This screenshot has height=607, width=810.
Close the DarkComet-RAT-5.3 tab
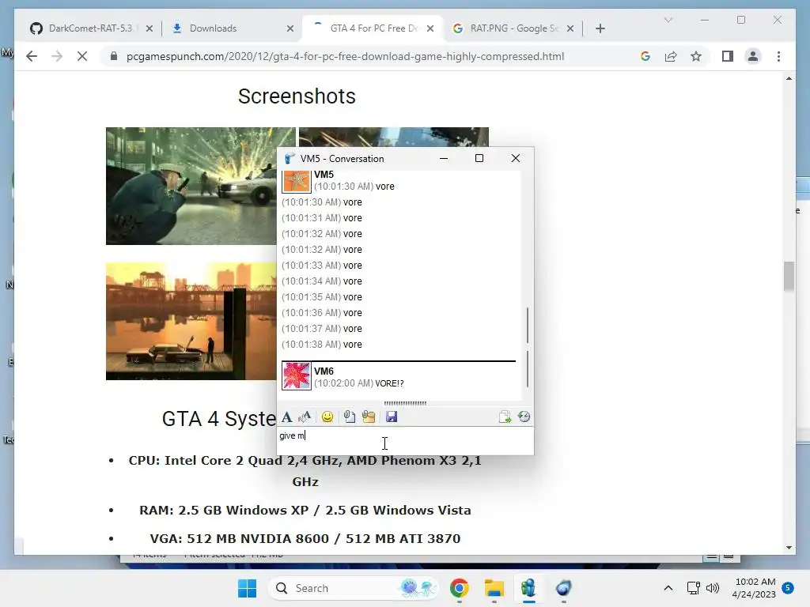coord(150,28)
